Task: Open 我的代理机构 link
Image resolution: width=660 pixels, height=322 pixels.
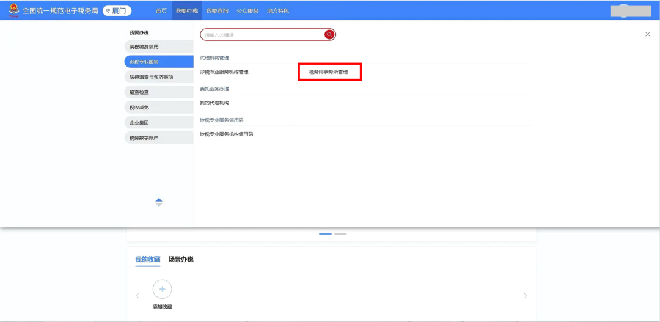Action: tap(215, 103)
